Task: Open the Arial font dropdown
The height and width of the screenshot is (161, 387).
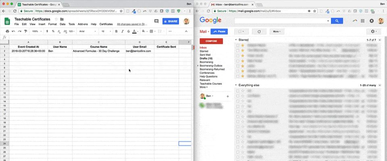Action: point(87,31)
